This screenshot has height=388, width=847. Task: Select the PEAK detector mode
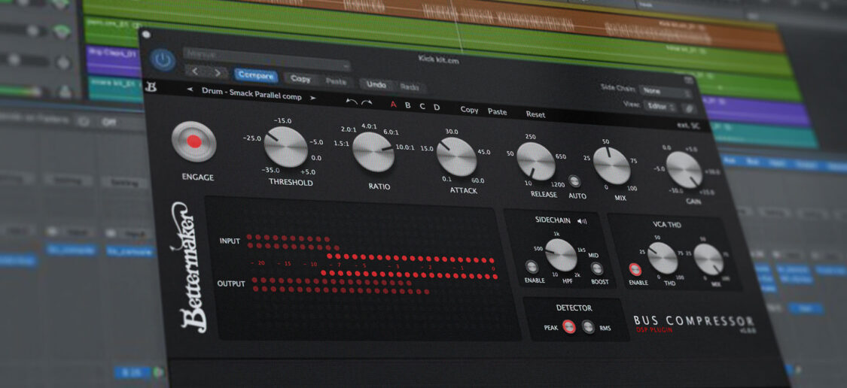tap(569, 326)
